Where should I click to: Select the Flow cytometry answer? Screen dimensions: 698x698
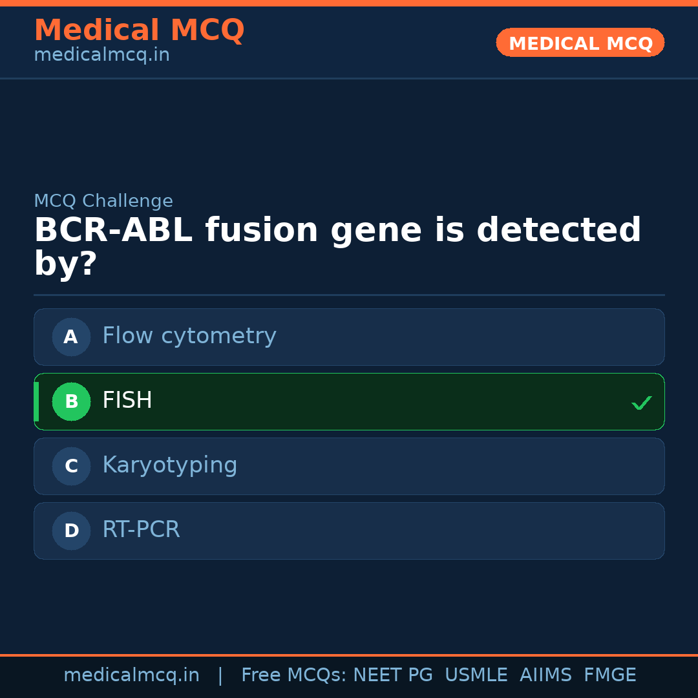coord(189,336)
